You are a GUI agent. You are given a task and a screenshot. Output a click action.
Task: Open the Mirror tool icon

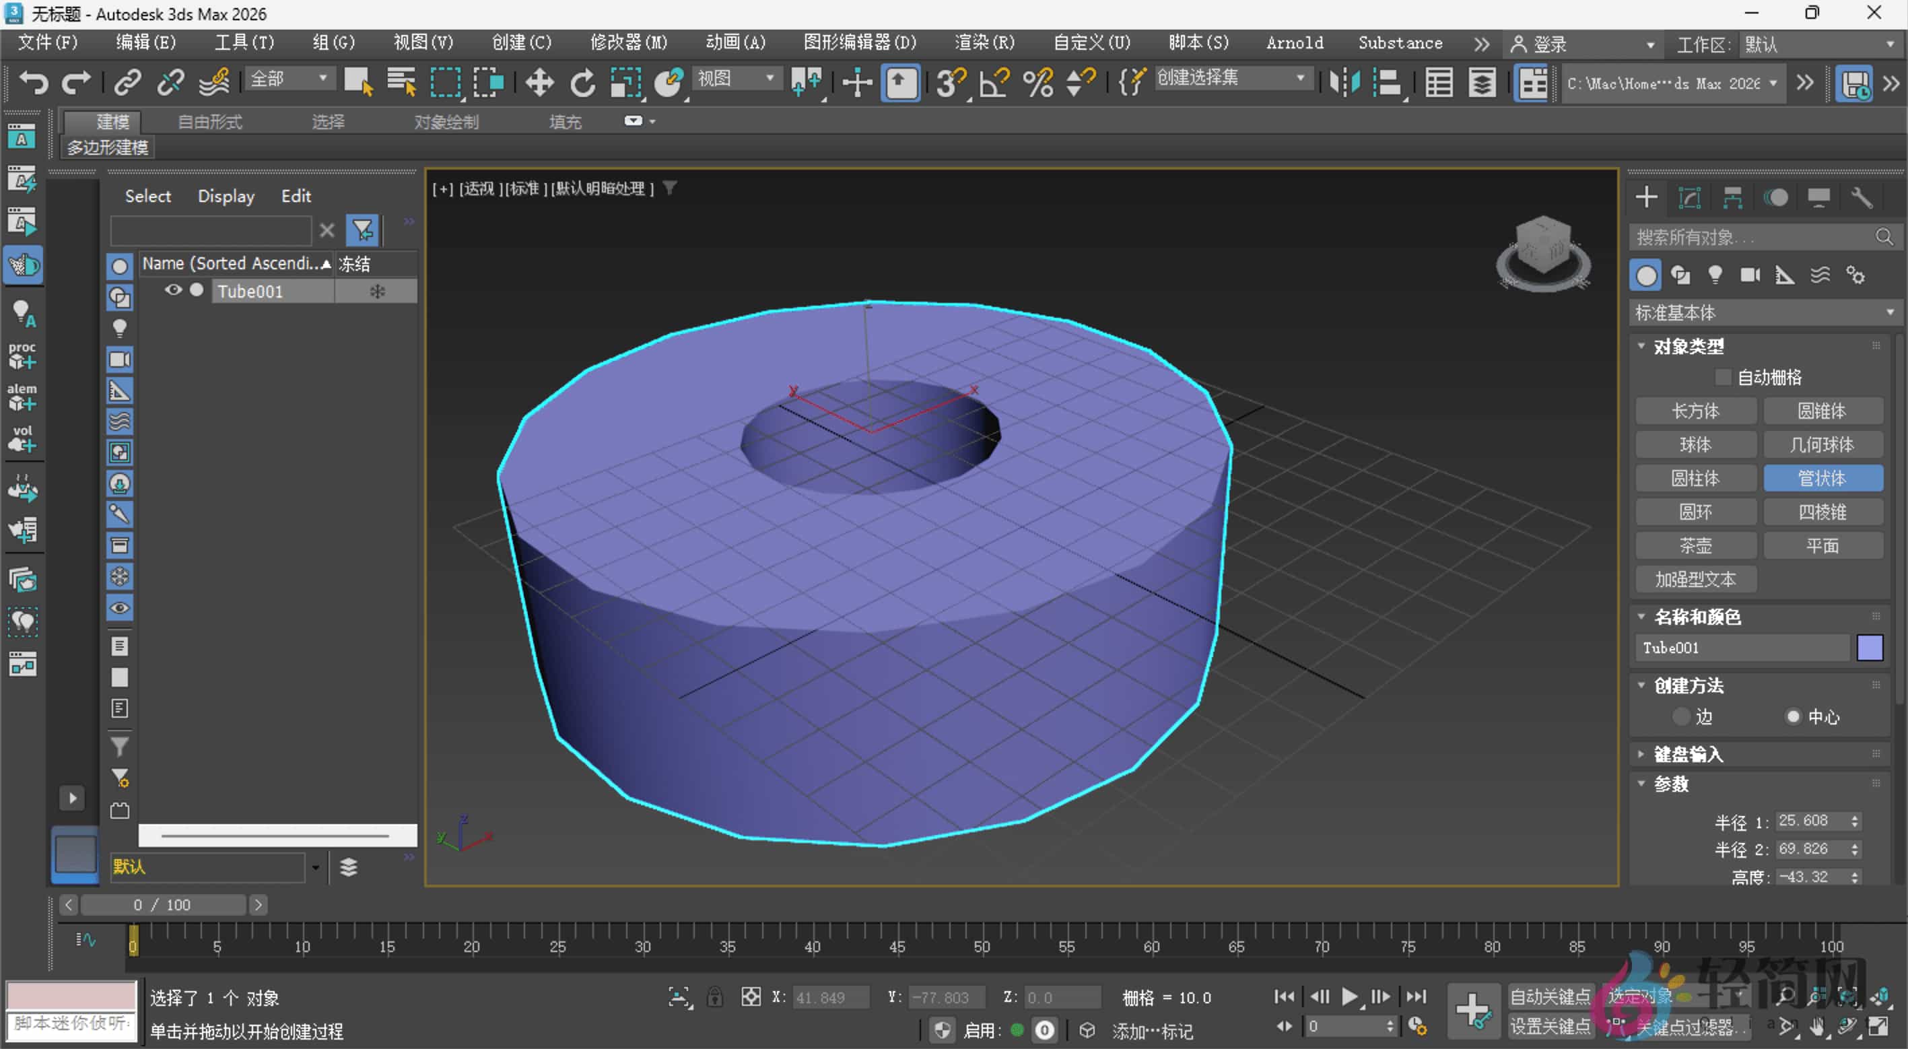coord(1346,81)
